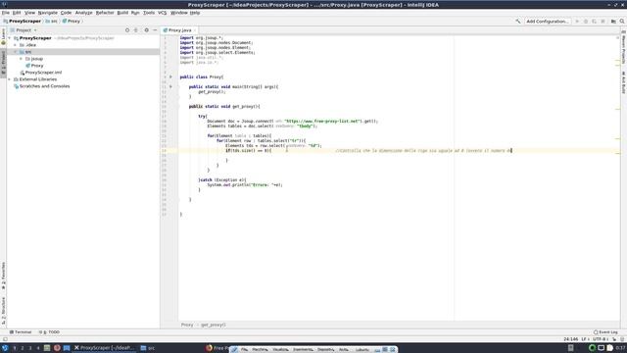Click the Stop icon in toolbar
Screen dimensions: 627x353
point(603,22)
